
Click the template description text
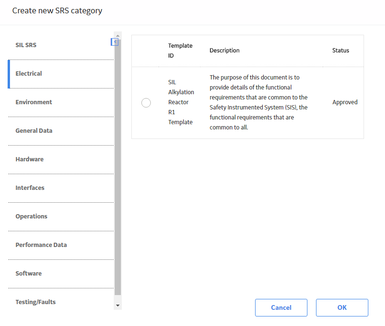[x=258, y=102]
